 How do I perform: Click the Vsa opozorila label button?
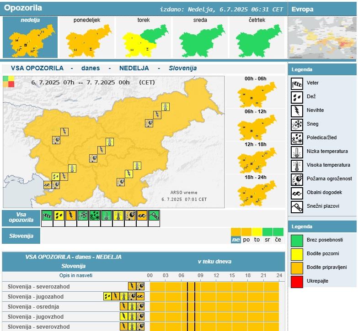21,217
